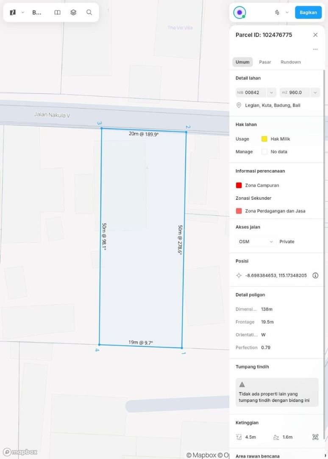Viewport: 328px width, 459px height.
Task: Select the drawing mode squiggle icon
Action: point(277,12)
